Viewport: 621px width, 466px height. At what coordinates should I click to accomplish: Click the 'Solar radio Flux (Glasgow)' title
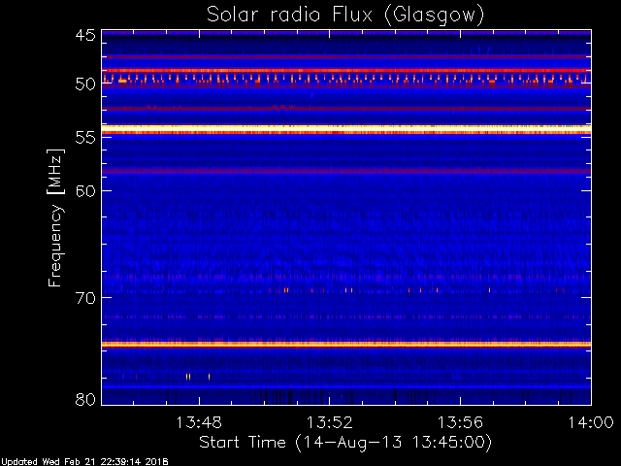click(x=345, y=15)
